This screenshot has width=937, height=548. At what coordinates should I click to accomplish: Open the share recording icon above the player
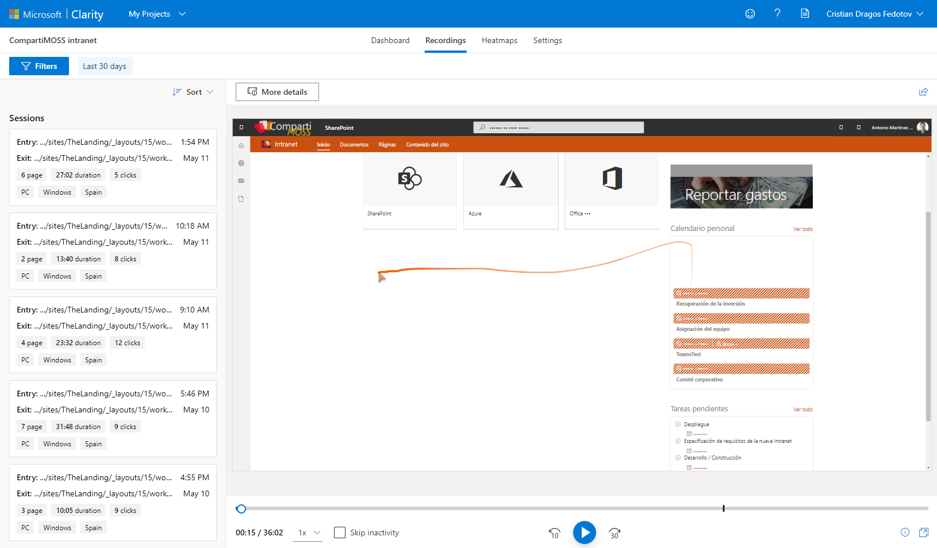(x=923, y=91)
